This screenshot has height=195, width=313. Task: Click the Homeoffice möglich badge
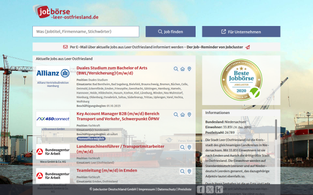point(91,139)
